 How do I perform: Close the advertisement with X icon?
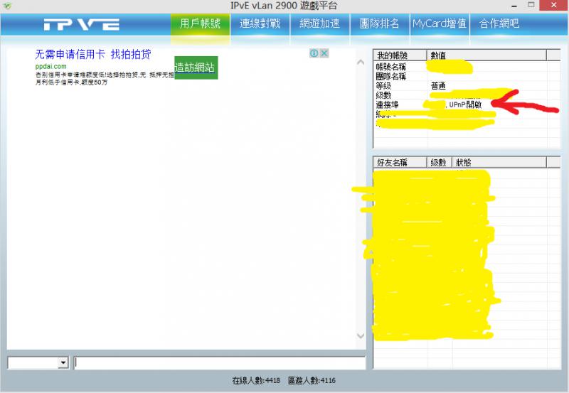coord(324,53)
